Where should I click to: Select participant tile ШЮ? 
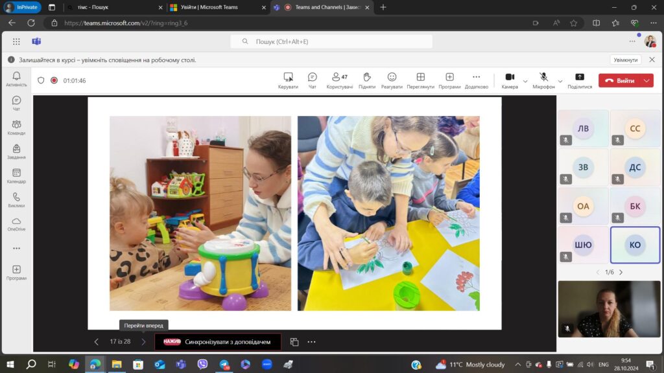point(583,245)
